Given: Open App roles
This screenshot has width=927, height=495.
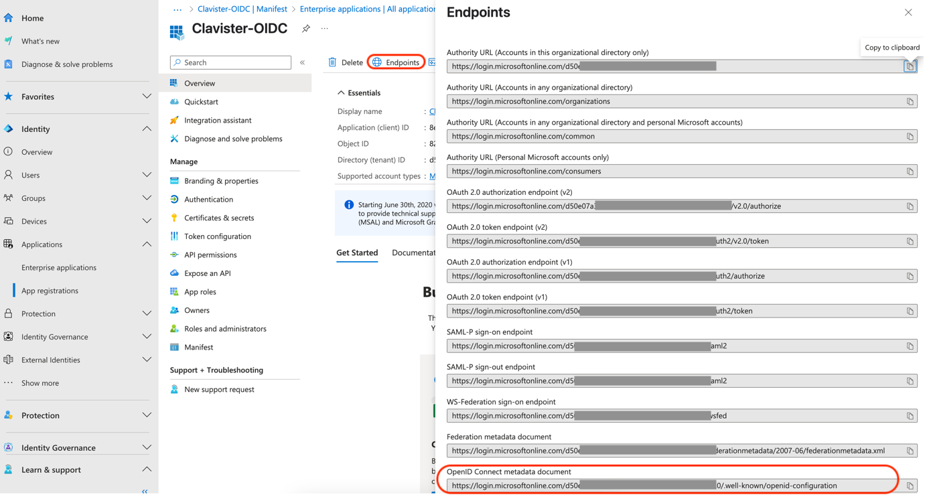Looking at the screenshot, I should [x=200, y=292].
